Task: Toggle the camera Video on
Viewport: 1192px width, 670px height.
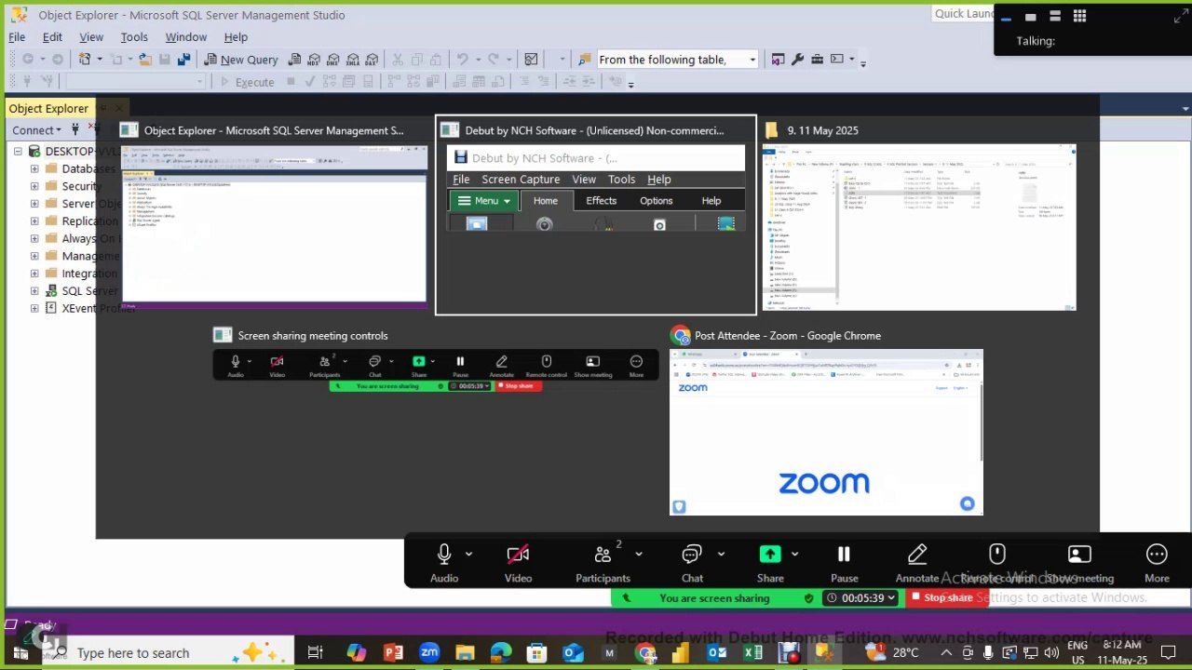Action: tap(518, 556)
